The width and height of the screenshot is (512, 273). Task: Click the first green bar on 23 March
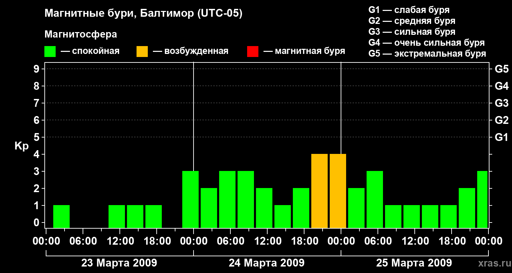coord(61,216)
